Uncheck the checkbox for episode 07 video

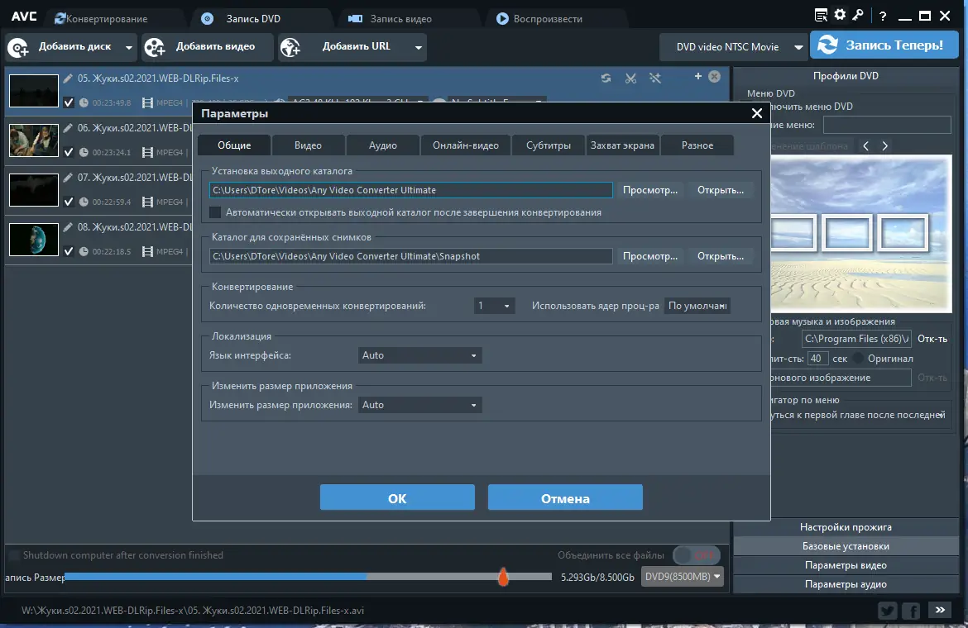coord(69,202)
